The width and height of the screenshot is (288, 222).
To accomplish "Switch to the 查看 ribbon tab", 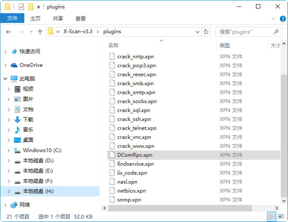I will click(80, 18).
